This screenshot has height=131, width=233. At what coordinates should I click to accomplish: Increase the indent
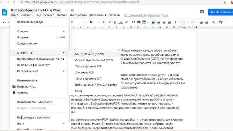pos(207,22)
